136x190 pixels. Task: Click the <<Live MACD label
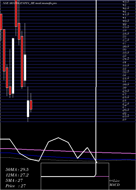[x=115, y=183]
